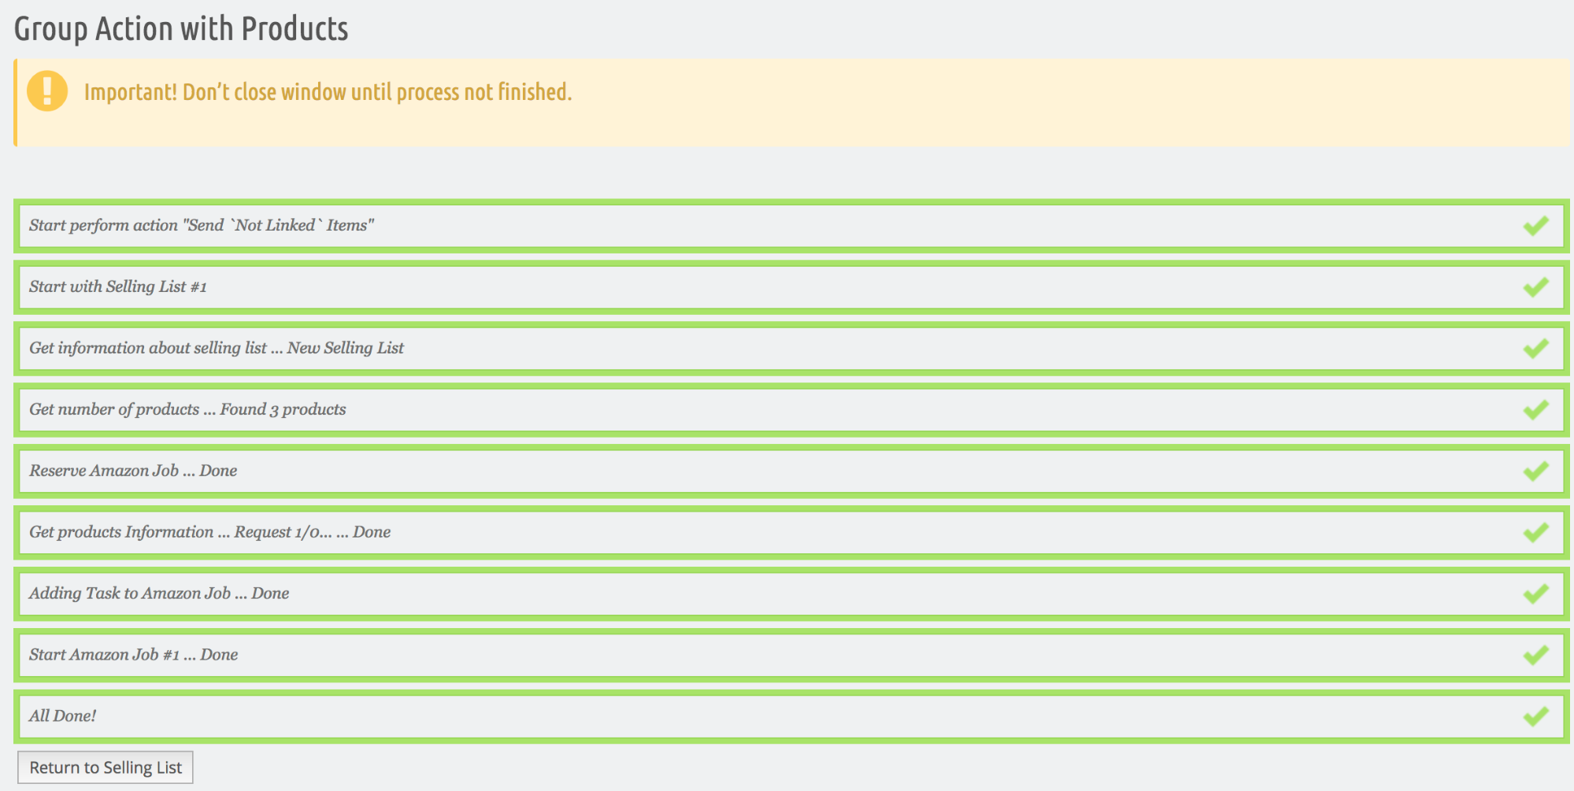This screenshot has height=791, width=1574.
Task: Click Return to Selling List button
Action: (x=106, y=767)
